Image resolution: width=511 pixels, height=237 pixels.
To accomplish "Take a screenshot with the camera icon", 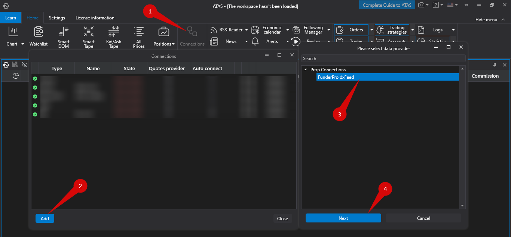I will tap(421, 5).
